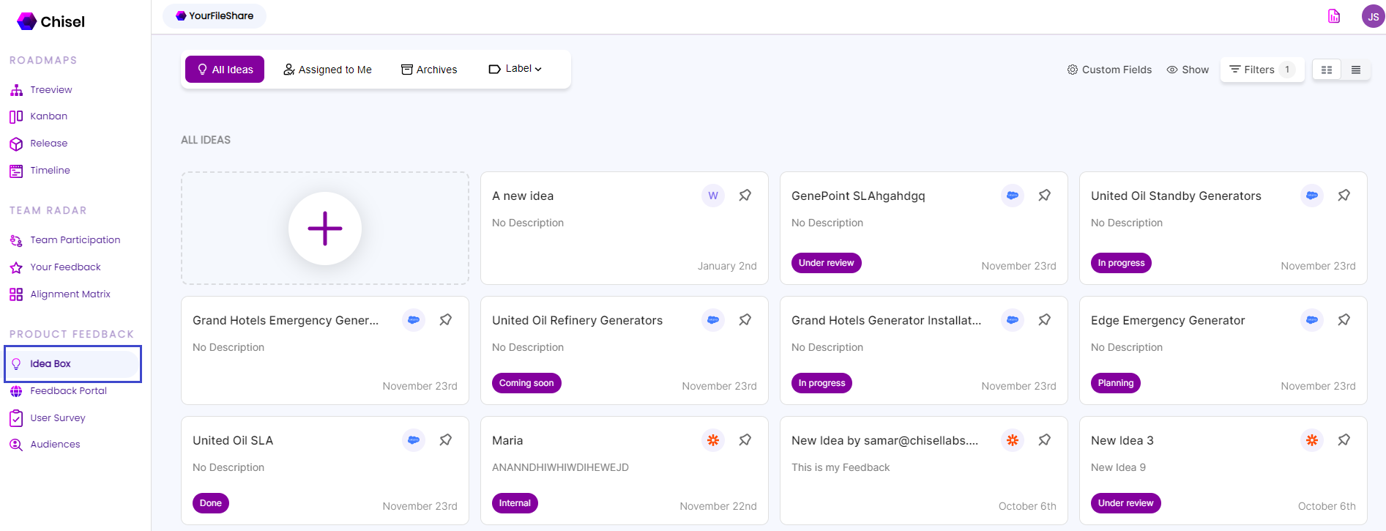Screen dimensions: 1386x531
Task: Switch to Assigned to Me tab
Action: (327, 70)
